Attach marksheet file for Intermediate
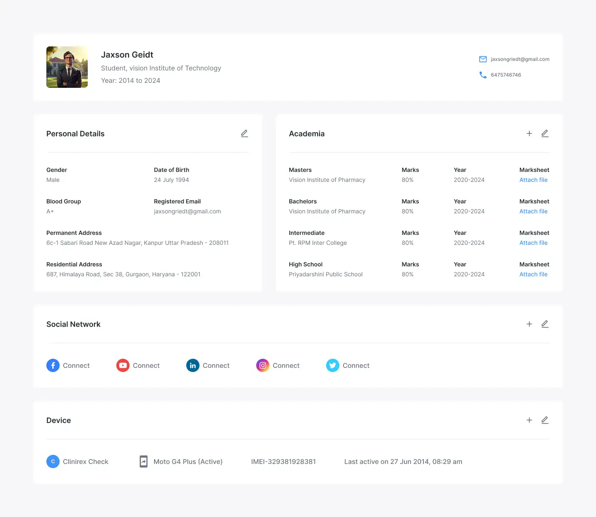596x517 pixels. (534, 243)
